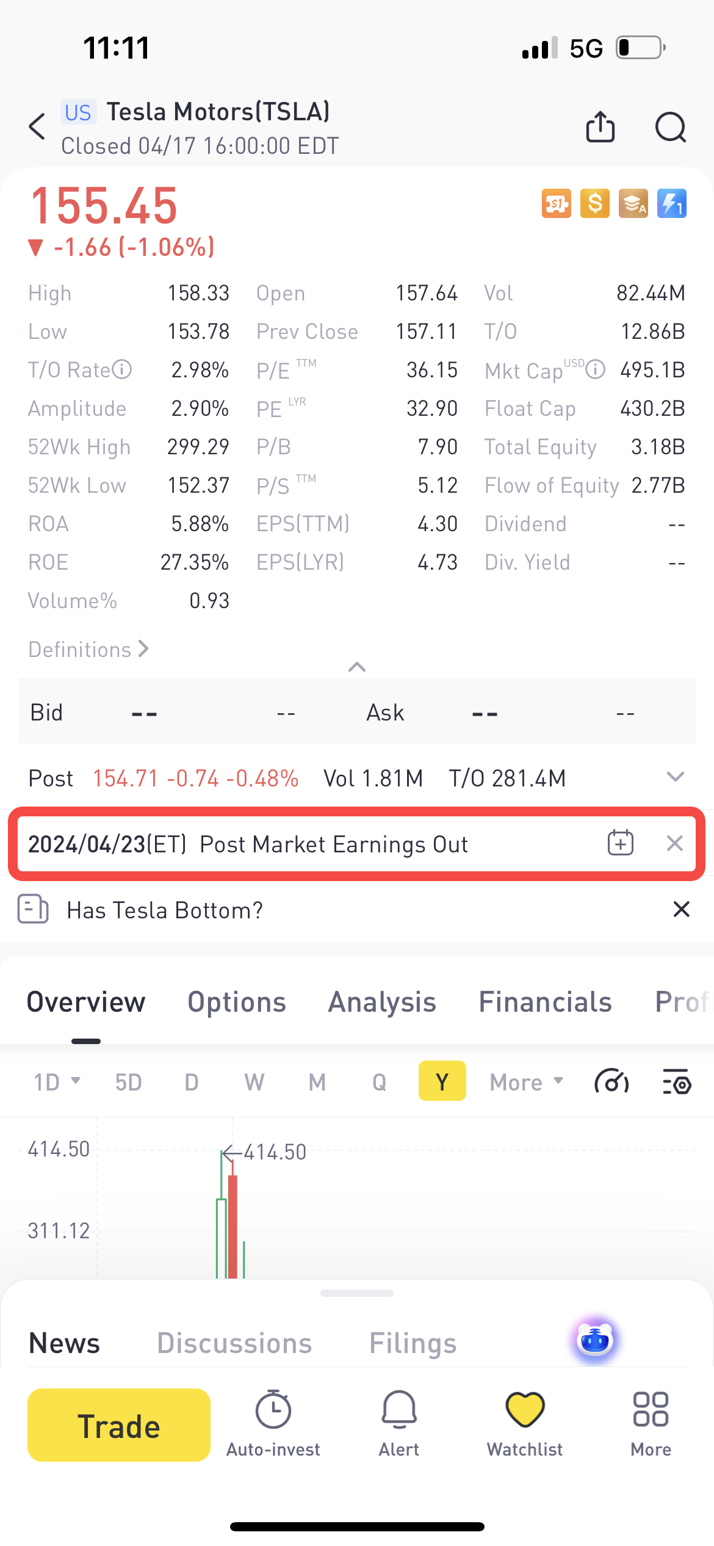
Task: Open Auto-invest clock icon
Action: click(273, 1423)
